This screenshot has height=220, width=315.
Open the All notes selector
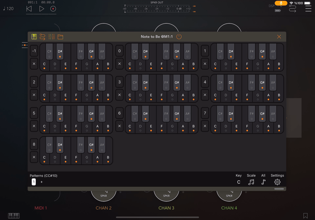(263, 182)
